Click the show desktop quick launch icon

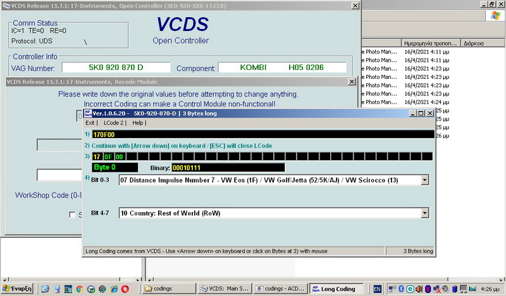(x=57, y=289)
